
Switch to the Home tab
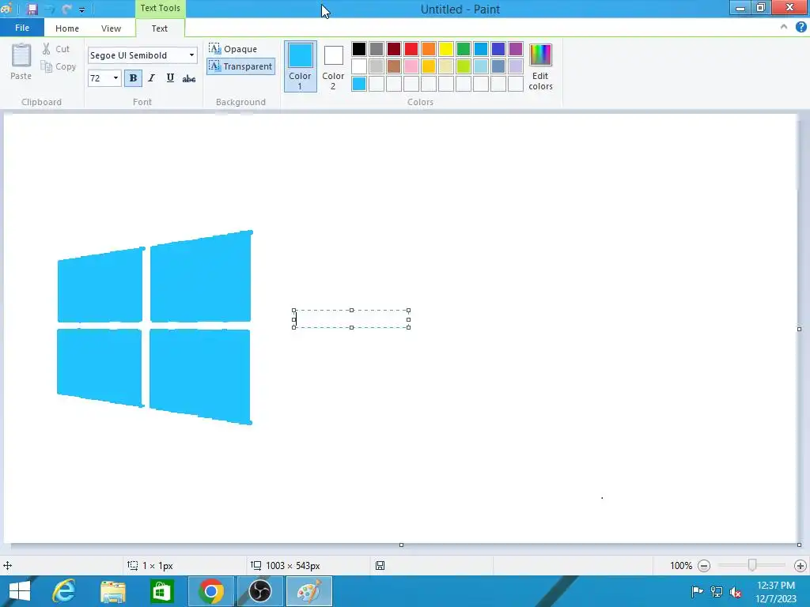pos(67,28)
